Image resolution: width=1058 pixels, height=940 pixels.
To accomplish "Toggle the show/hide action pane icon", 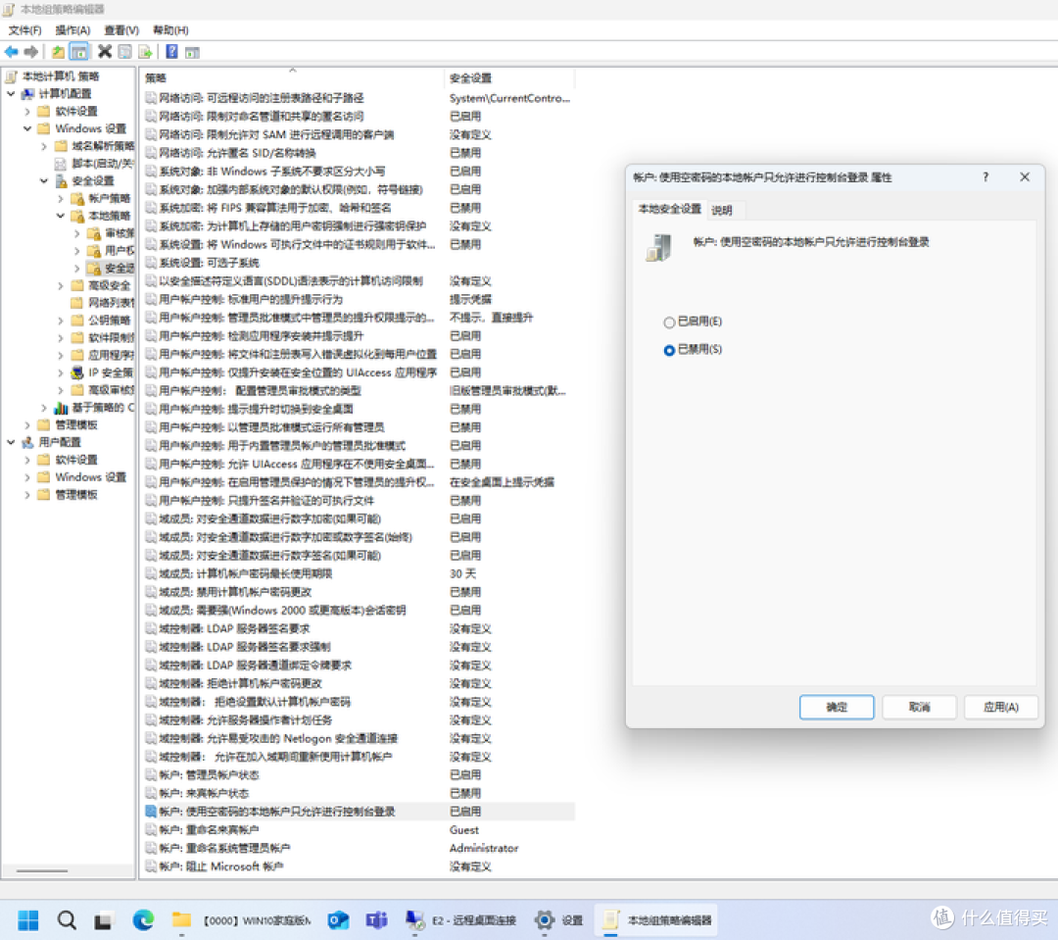I will coord(192,52).
